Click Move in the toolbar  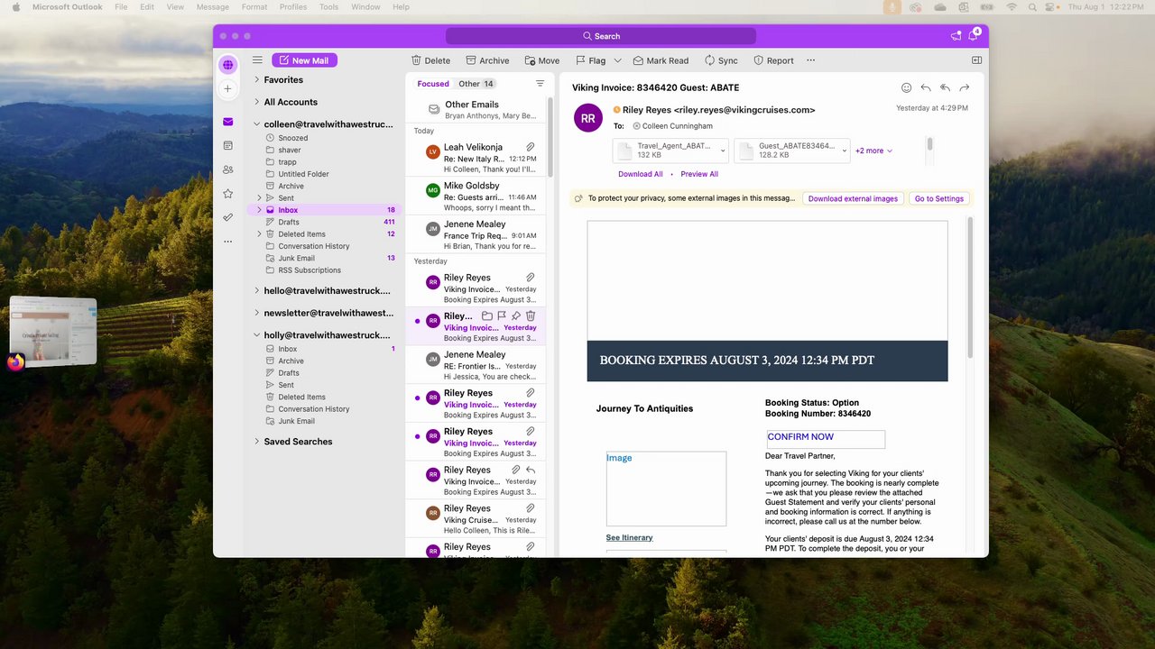tap(542, 60)
